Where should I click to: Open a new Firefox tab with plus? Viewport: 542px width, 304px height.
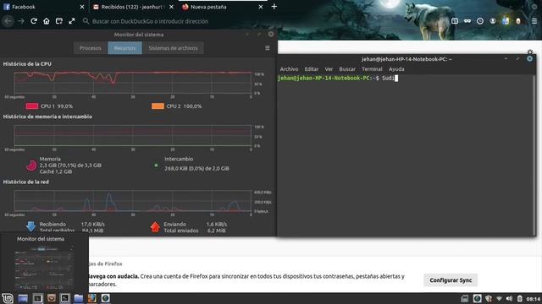click(x=274, y=7)
